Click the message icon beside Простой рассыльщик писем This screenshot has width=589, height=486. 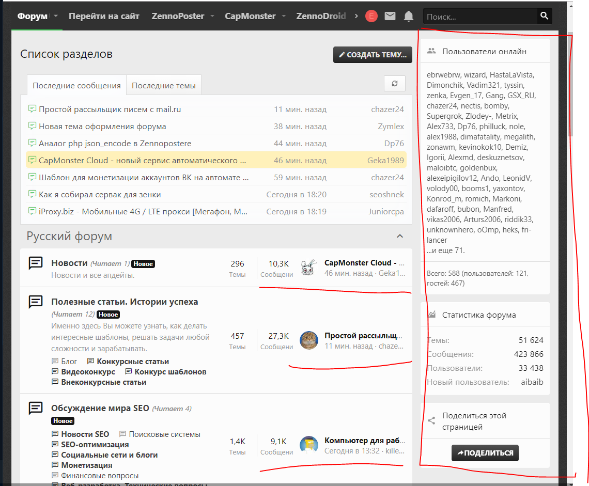(x=33, y=109)
